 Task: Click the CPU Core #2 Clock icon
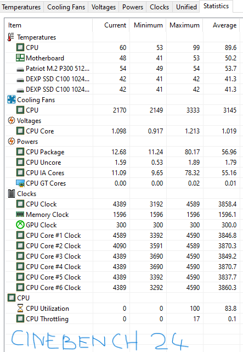[x=20, y=246]
